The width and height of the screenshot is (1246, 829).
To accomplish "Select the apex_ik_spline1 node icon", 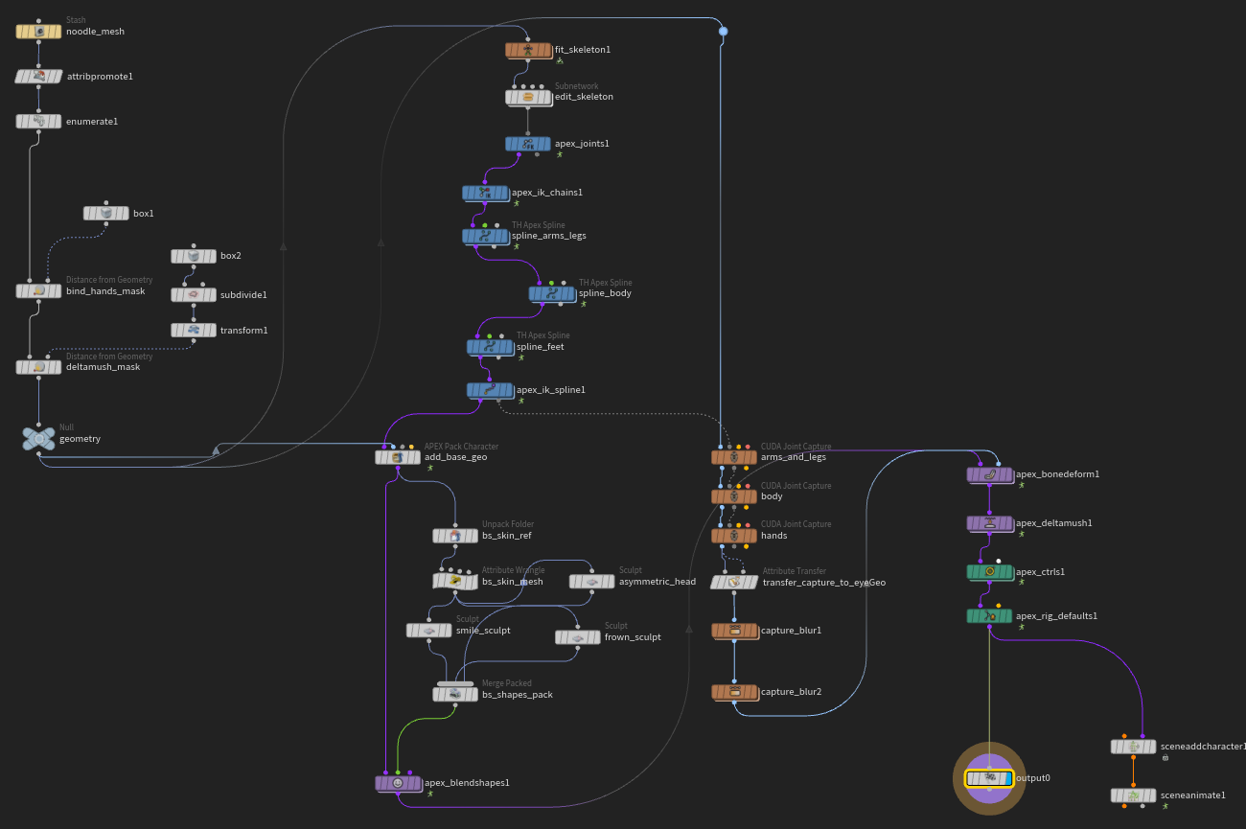I will coord(490,390).
